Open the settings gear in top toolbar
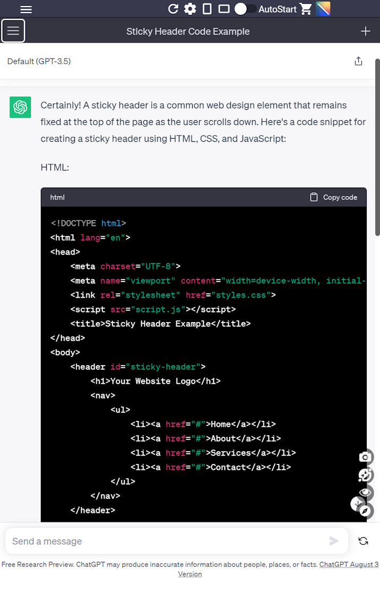 (190, 9)
